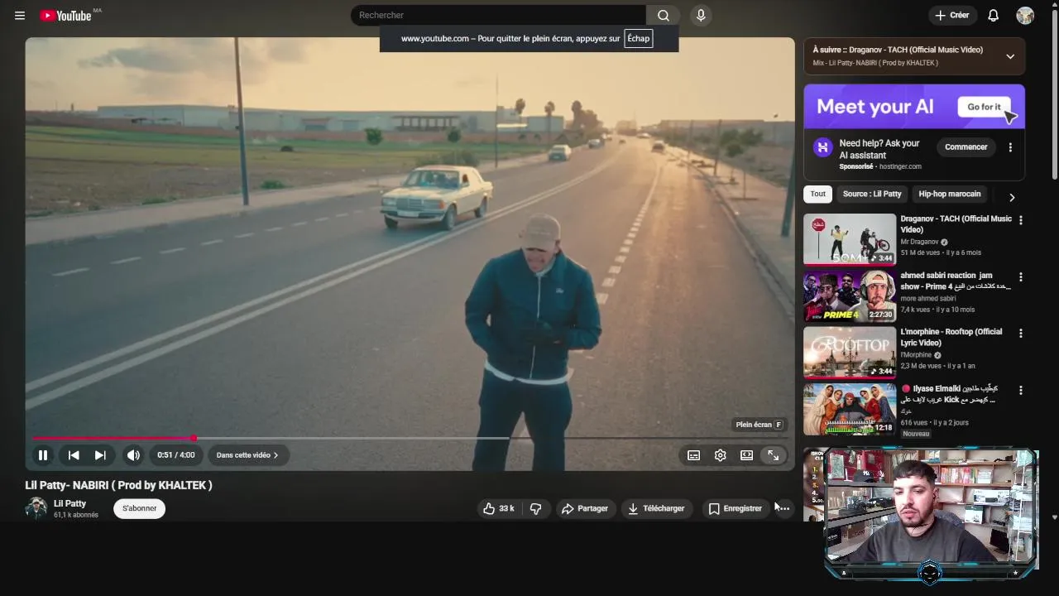Click the L'morphine - Rooftop title
The height and width of the screenshot is (596, 1059).
(x=951, y=337)
